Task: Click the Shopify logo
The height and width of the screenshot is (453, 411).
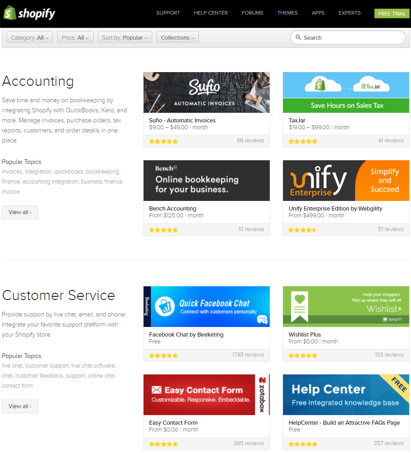Action: tap(29, 13)
